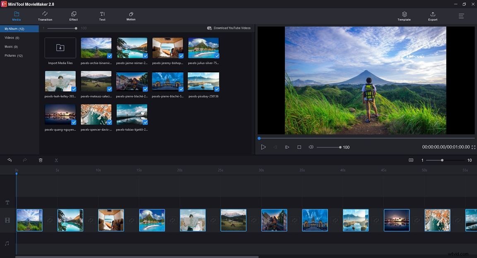Deselect the pexels-quang-nguyen image checkmark
Image resolution: width=477 pixels, height=258 pixels.
point(75,122)
